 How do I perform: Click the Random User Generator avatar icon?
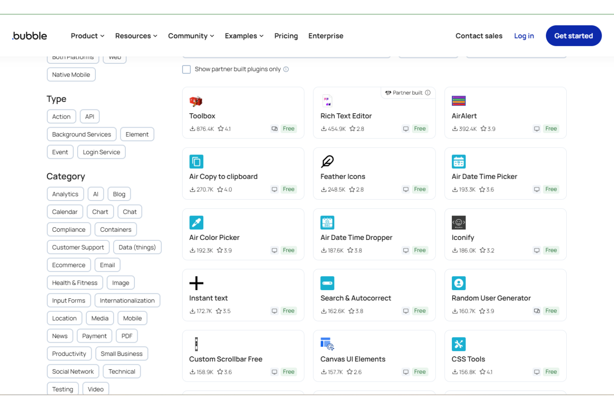pos(458,283)
